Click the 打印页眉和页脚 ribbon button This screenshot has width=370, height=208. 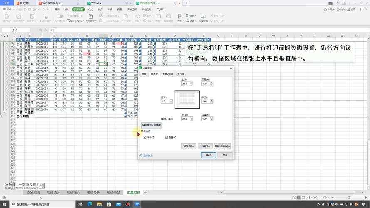pos(109,21)
